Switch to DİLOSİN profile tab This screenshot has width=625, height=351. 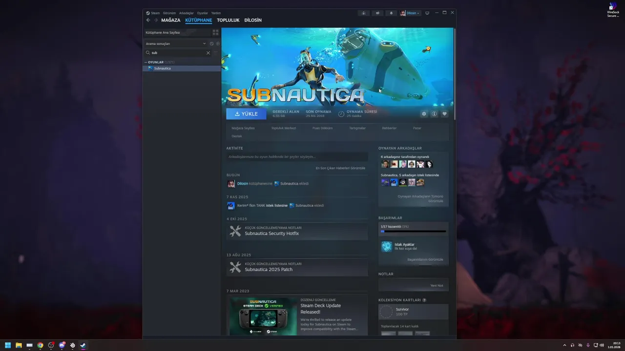pos(253,20)
